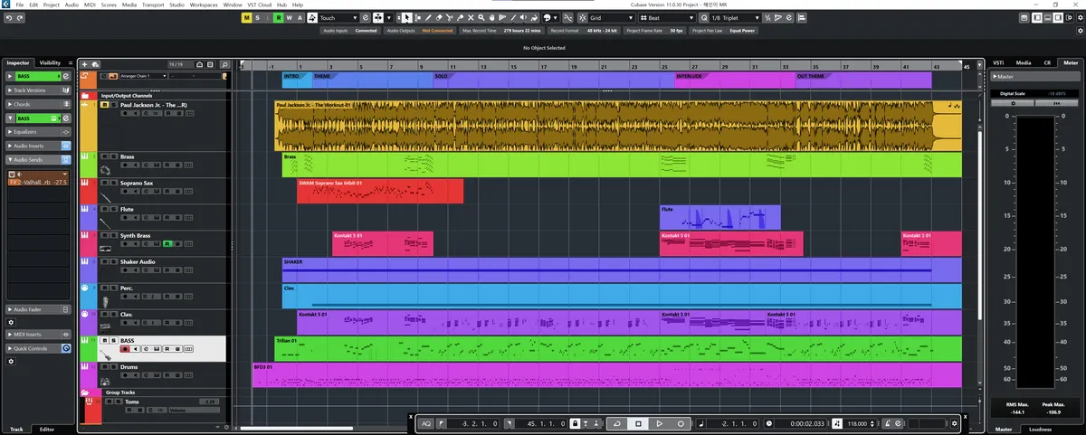Click the Add Track plus icon
Viewport: 1086px width, 435px height.
[x=85, y=64]
